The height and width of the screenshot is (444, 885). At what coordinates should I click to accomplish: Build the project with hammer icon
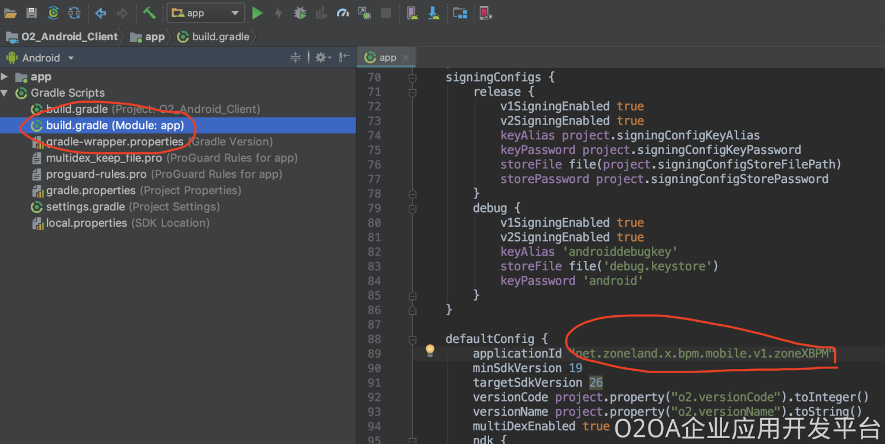149,13
